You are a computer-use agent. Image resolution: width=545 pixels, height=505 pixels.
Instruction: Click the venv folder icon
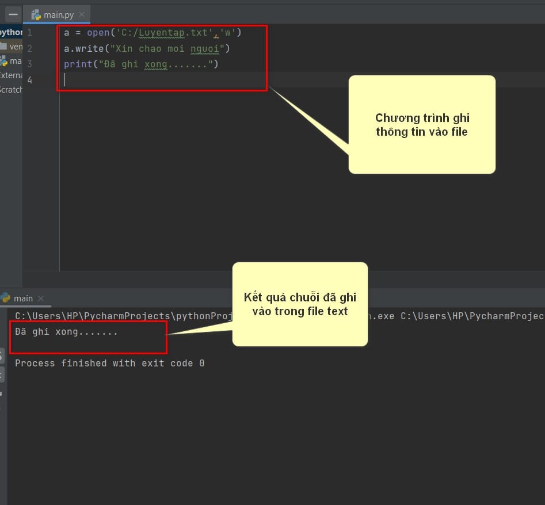(x=3, y=46)
